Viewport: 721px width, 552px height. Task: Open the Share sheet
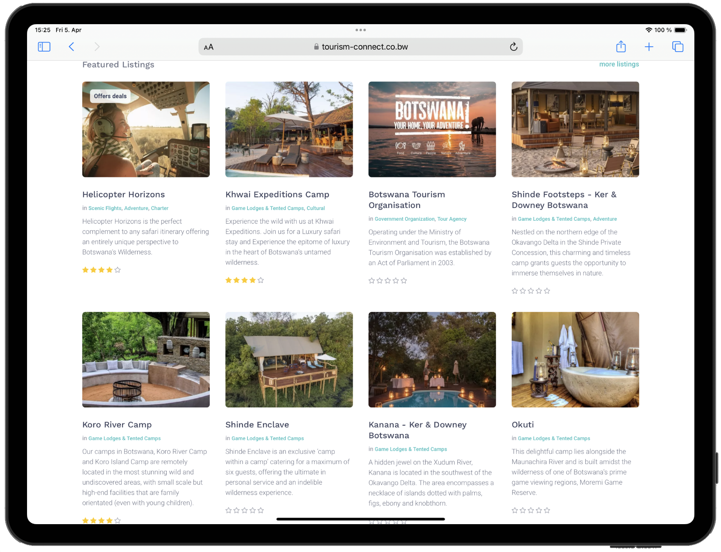pos(621,47)
